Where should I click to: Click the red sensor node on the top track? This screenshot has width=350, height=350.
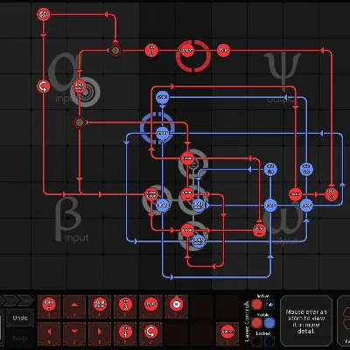[x=115, y=51]
